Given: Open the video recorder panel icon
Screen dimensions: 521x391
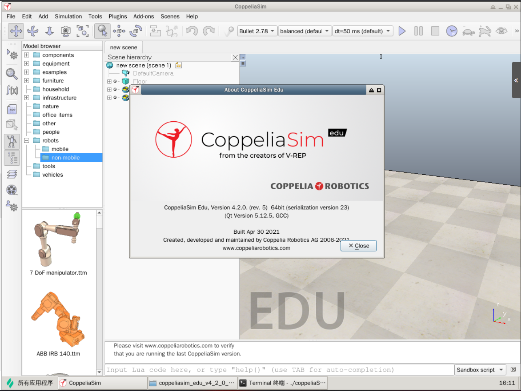Looking at the screenshot, I should tap(12, 190).
